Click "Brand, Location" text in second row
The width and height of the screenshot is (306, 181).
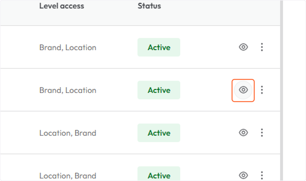pyautogui.click(x=68, y=90)
